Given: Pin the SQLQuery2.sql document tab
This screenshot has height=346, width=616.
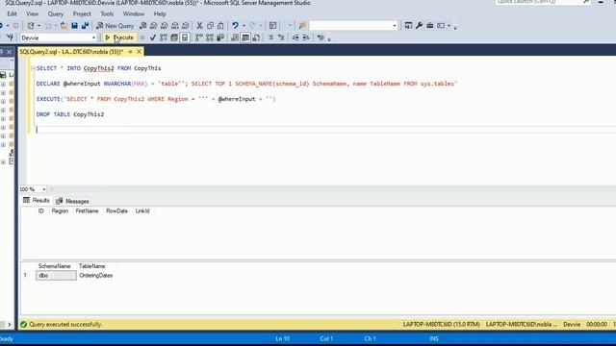Looking at the screenshot, I should click(131, 51).
